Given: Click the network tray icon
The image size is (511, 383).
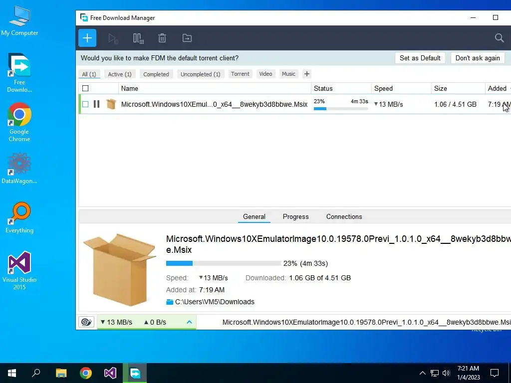Looking at the screenshot, I should [435, 373].
